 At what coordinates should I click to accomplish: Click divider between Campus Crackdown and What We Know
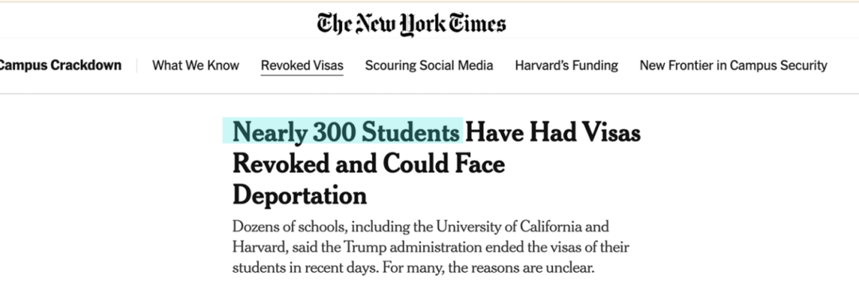click(137, 66)
